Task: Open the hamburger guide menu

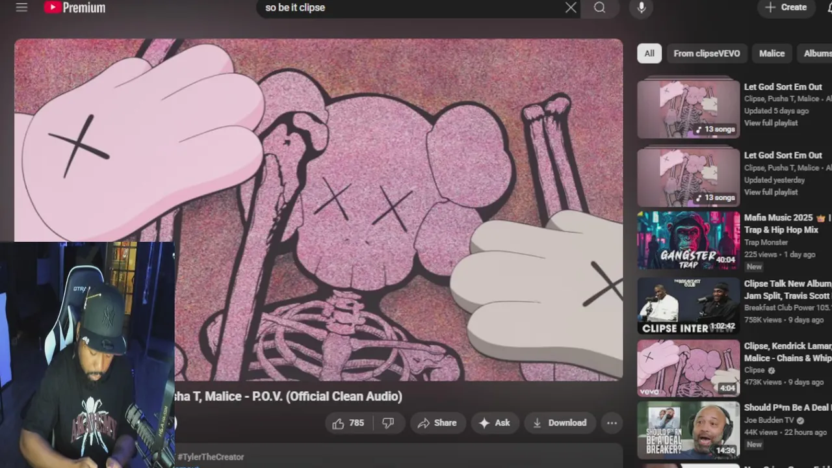Action: click(x=21, y=7)
